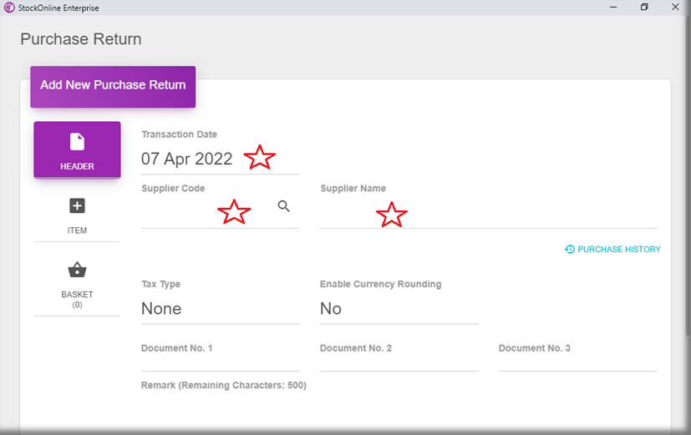Click the StockOnline Enterprise app logo
This screenshot has height=435, width=691.
click(x=8, y=8)
